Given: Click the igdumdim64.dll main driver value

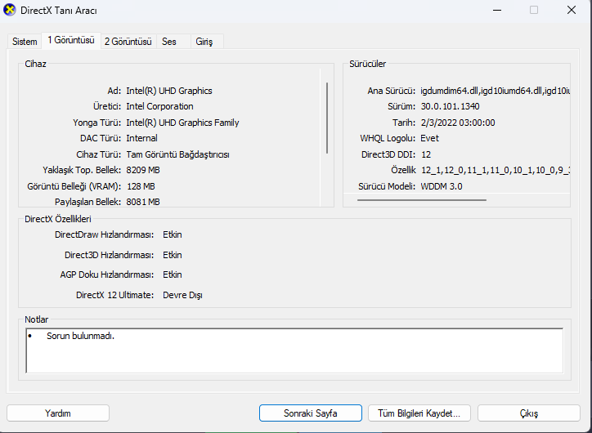Looking at the screenshot, I should tap(495, 91).
